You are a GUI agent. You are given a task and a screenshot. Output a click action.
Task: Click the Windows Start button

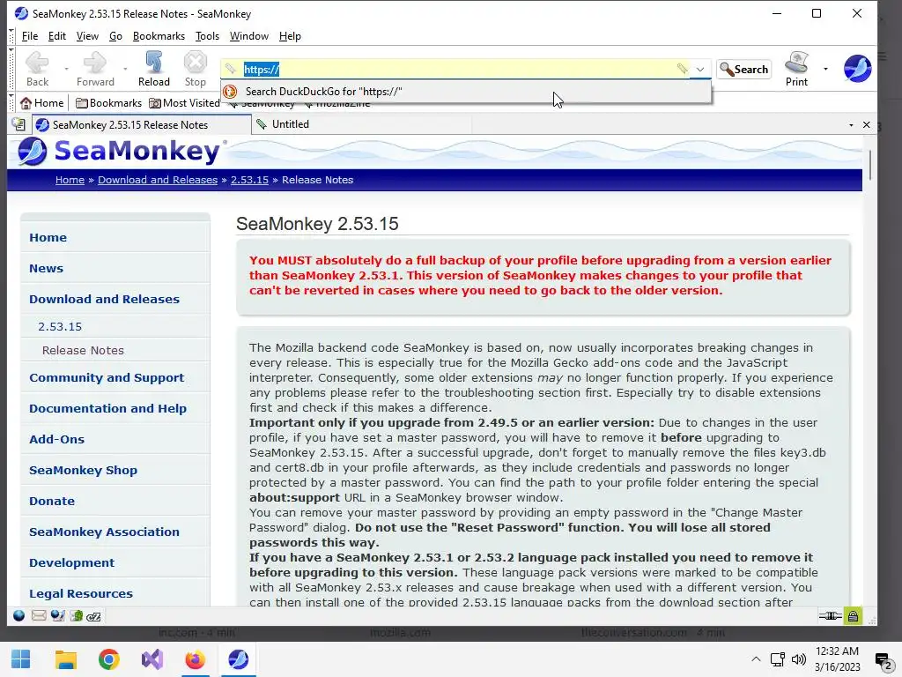coord(21,659)
